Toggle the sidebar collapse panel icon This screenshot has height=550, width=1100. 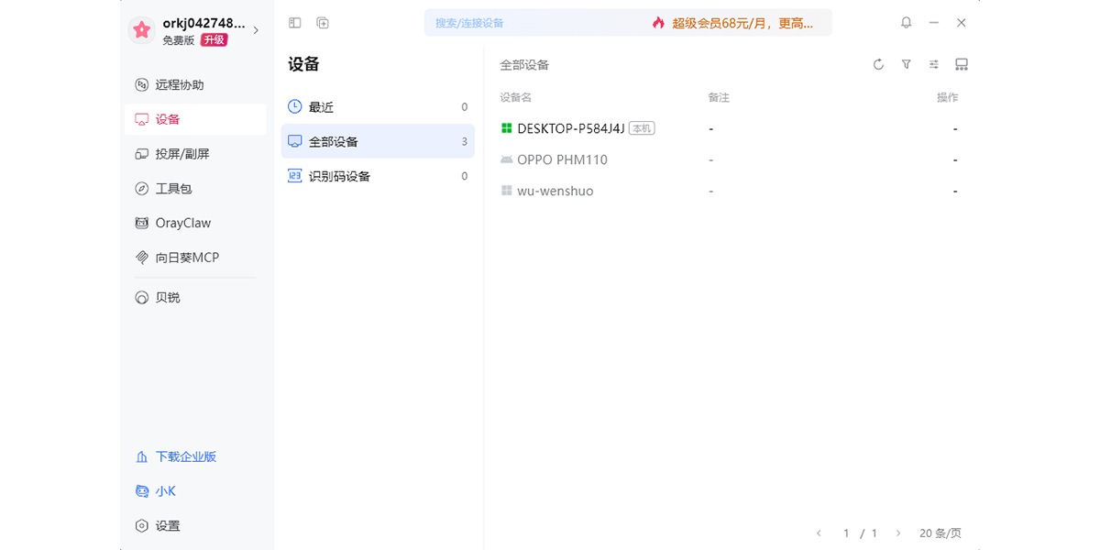[x=294, y=23]
